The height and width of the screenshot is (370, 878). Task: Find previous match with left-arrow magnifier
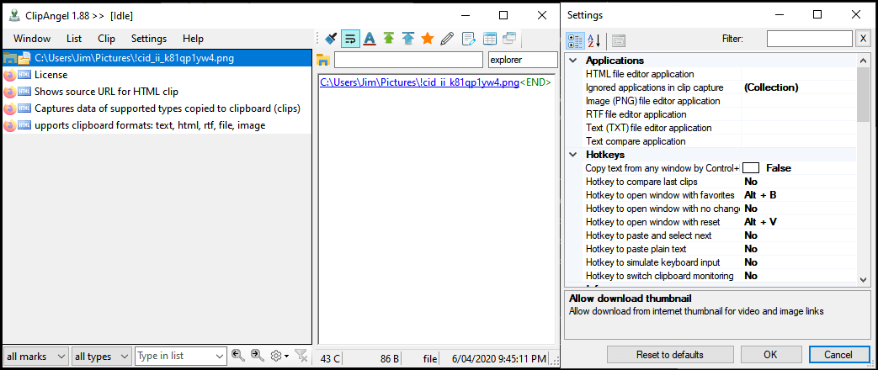pos(238,355)
